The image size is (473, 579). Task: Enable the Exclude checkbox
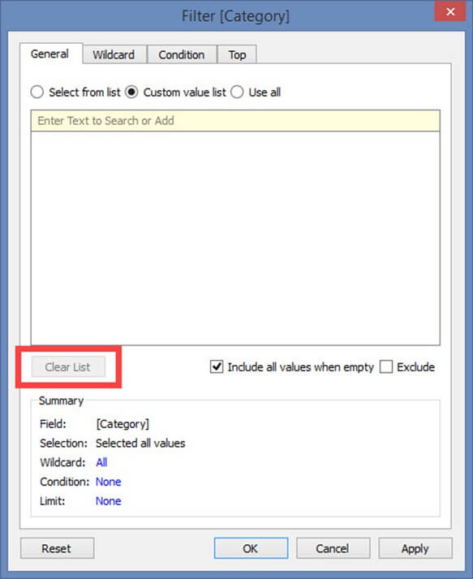(386, 367)
